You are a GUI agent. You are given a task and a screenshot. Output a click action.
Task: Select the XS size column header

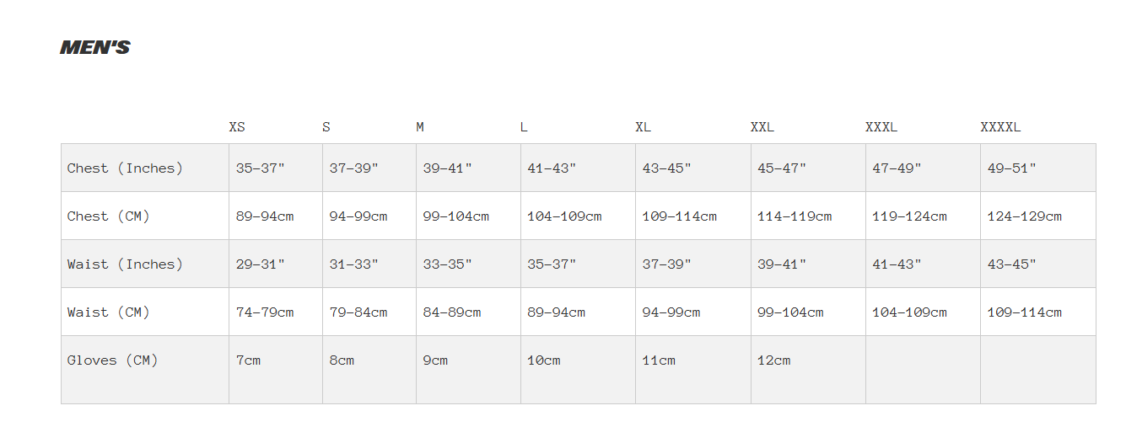coord(237,127)
